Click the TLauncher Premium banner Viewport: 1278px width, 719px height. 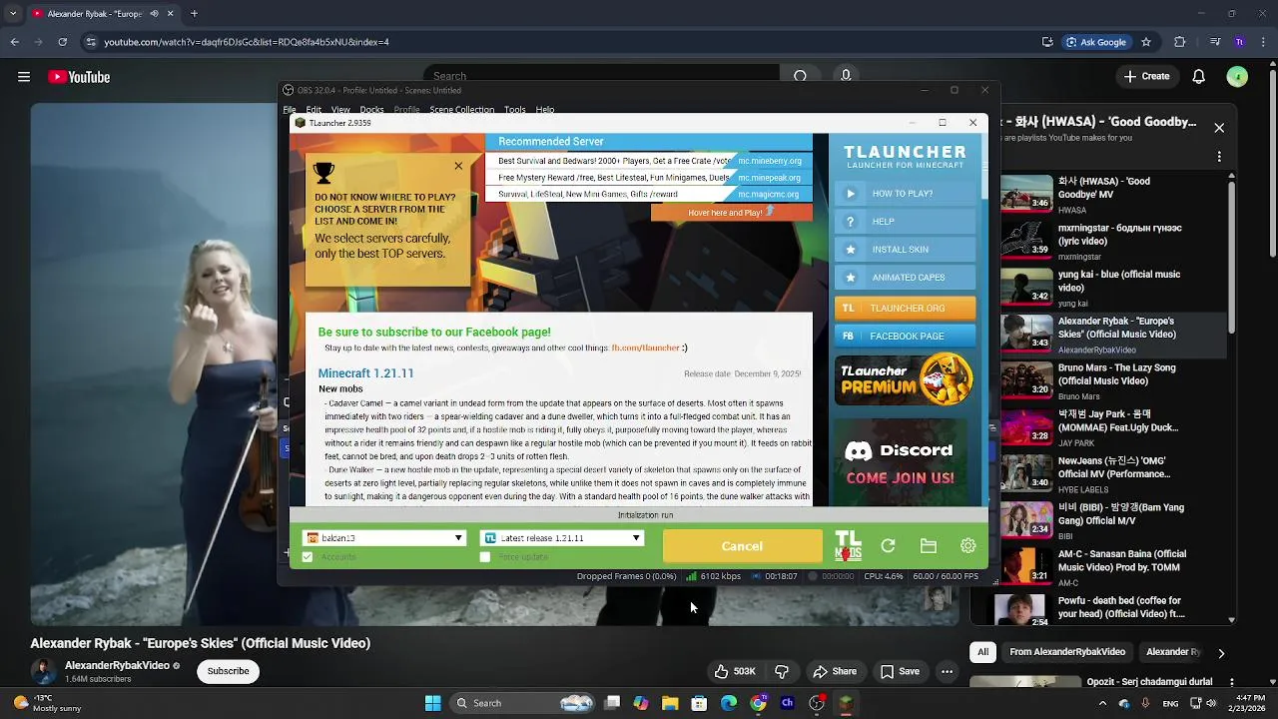point(905,379)
